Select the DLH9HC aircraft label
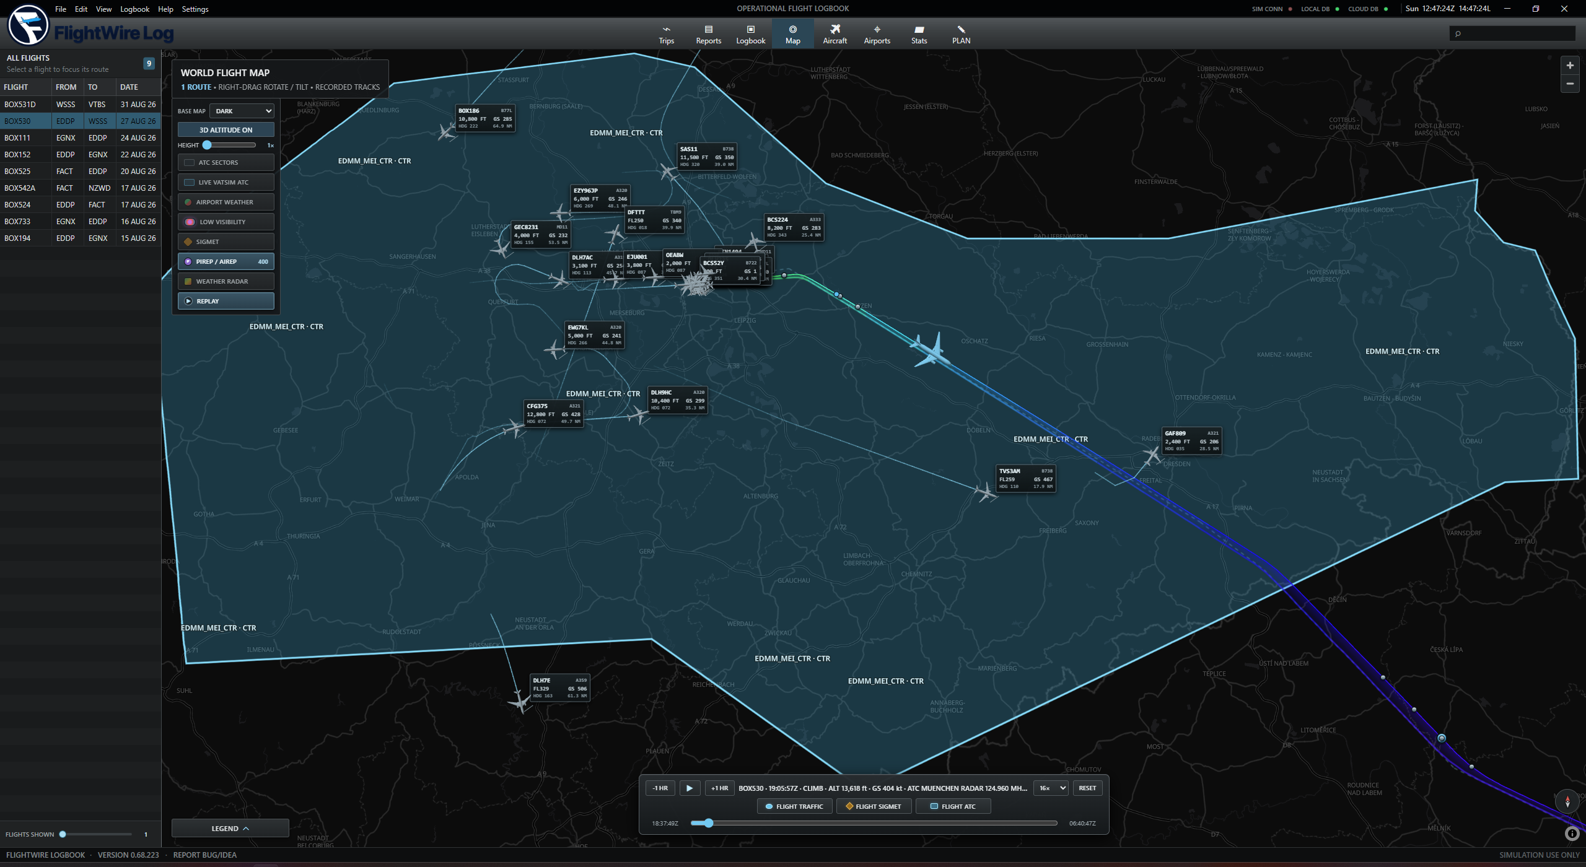Viewport: 1586px width, 867px height. click(677, 400)
